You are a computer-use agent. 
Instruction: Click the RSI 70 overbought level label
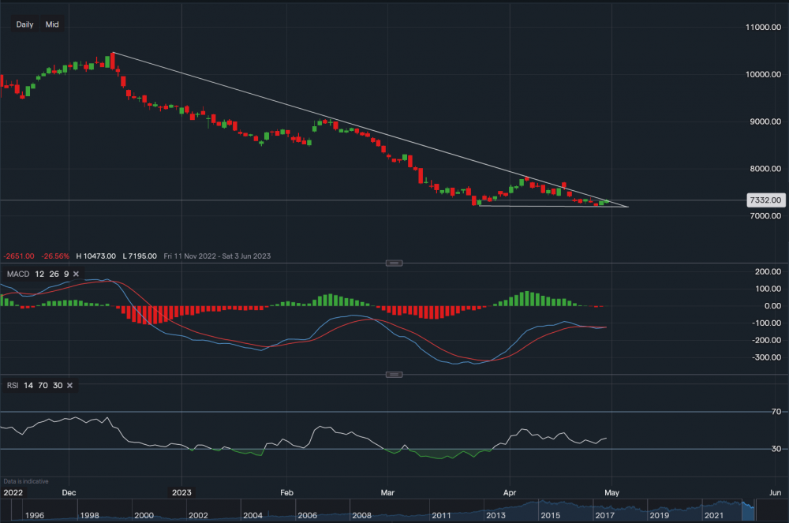[x=776, y=412]
